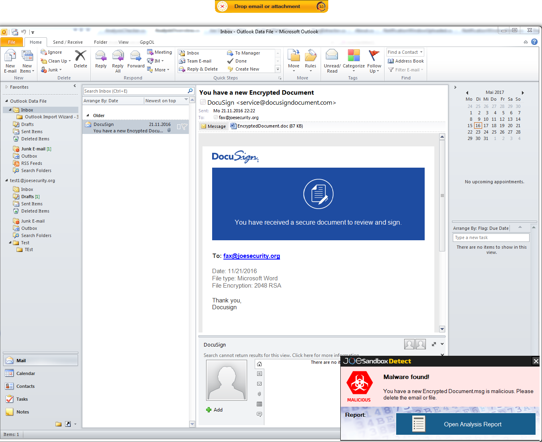Create a New E-mail message

pyautogui.click(x=10, y=61)
